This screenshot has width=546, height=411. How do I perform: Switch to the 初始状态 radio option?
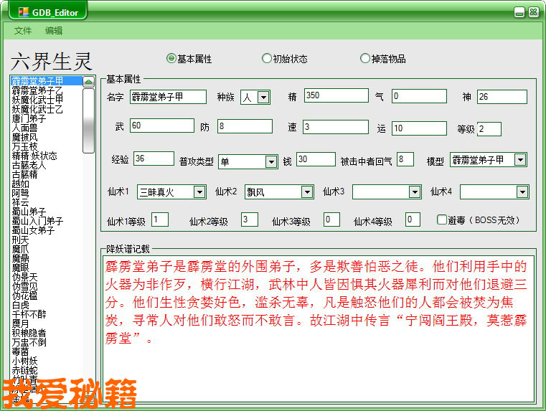pyautogui.click(x=267, y=58)
